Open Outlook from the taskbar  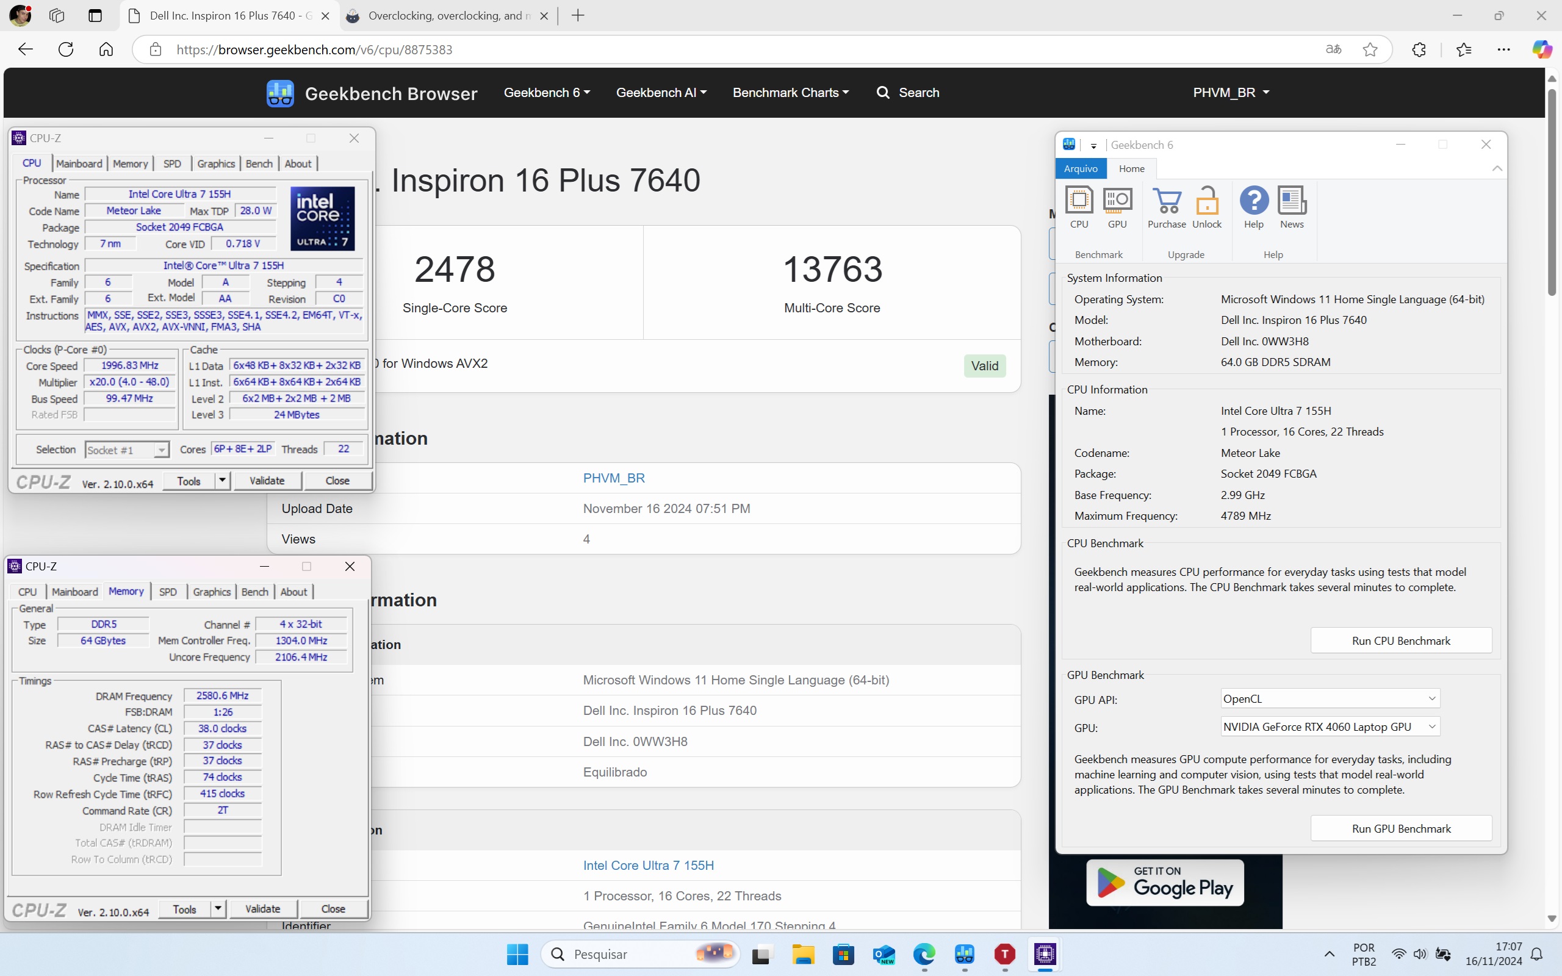pos(884,954)
